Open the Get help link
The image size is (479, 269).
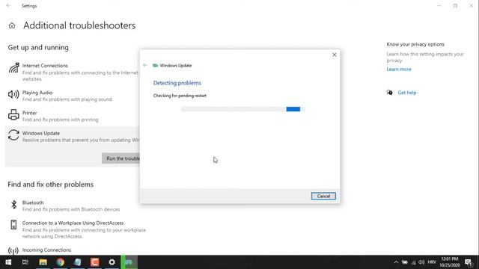point(407,93)
